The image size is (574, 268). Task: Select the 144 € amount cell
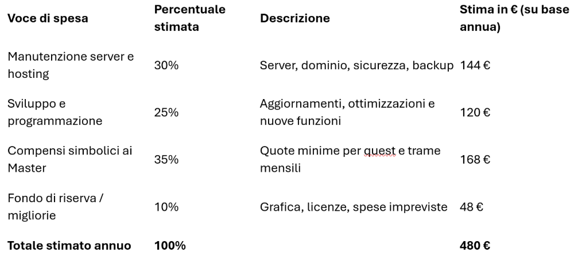click(x=475, y=65)
